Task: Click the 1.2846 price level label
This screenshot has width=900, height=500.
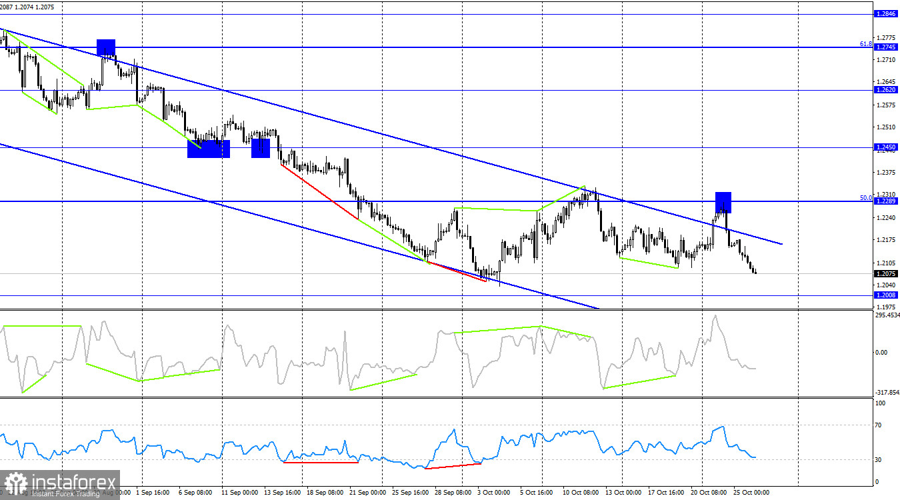Action: [x=885, y=13]
